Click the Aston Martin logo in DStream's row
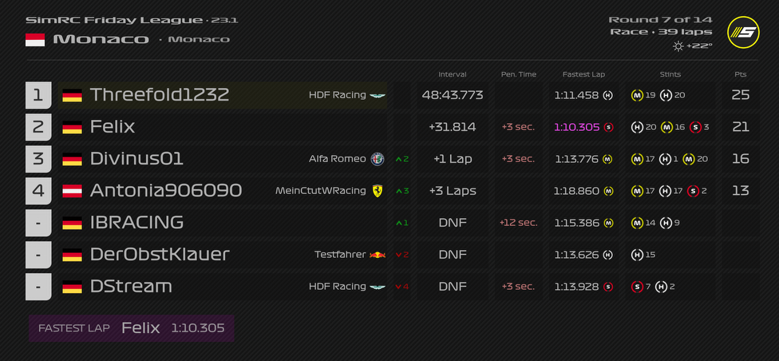779x361 pixels. [x=377, y=287]
